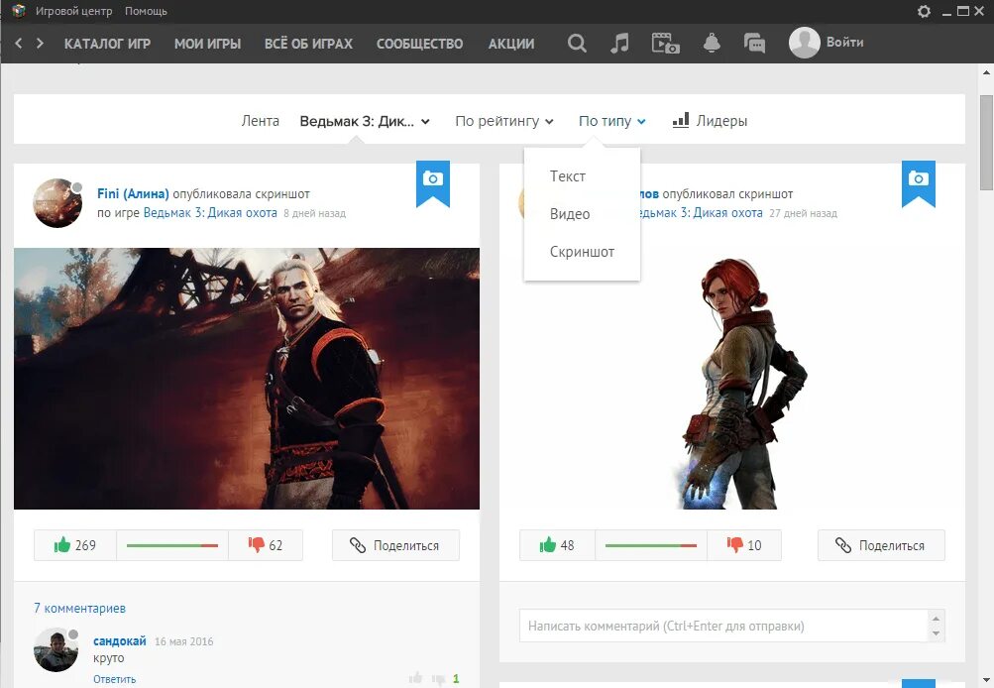Screen dimensions: 994x688
Task: Like the second post with 48 likes
Action: coord(557,545)
